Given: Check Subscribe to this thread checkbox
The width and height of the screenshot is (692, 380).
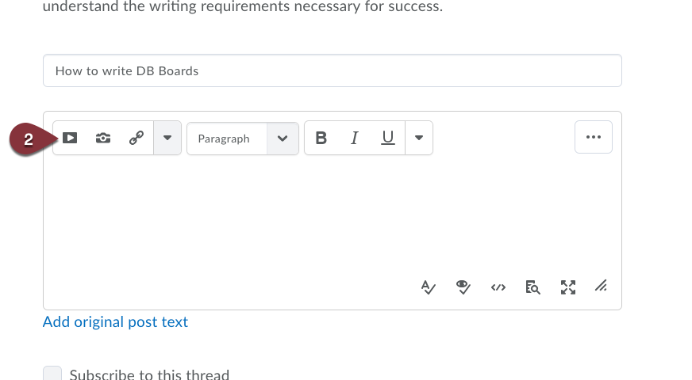Looking at the screenshot, I should [52, 374].
